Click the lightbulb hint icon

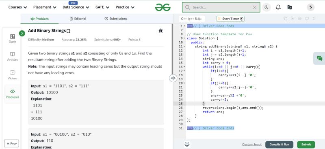(x=187, y=144)
